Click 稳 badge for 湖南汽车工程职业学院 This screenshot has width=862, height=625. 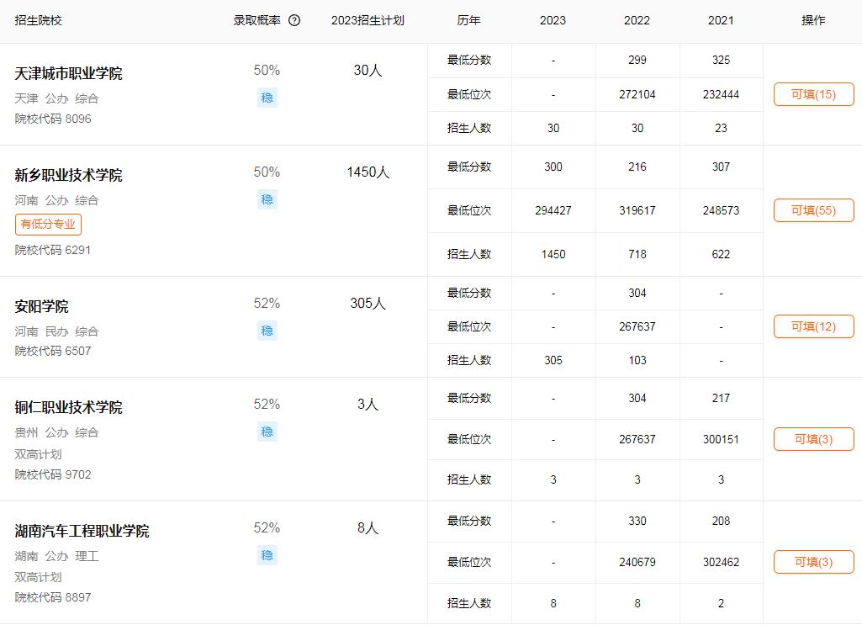(267, 555)
